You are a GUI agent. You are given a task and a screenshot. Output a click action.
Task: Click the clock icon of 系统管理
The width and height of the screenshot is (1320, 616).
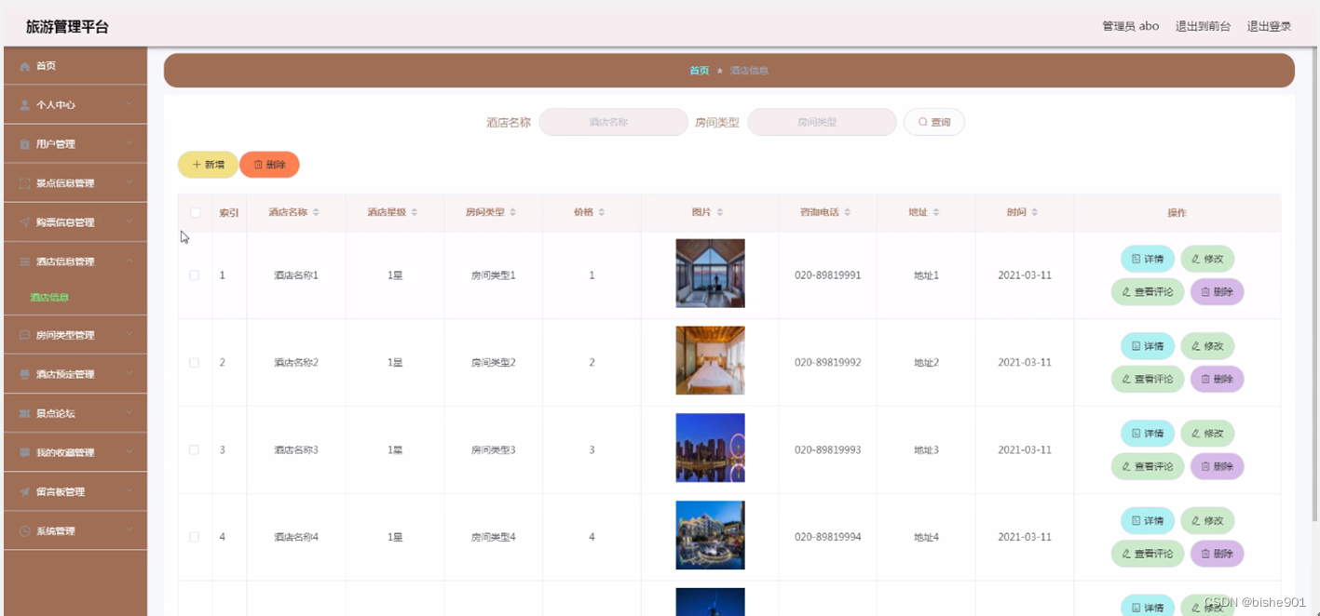coord(25,530)
